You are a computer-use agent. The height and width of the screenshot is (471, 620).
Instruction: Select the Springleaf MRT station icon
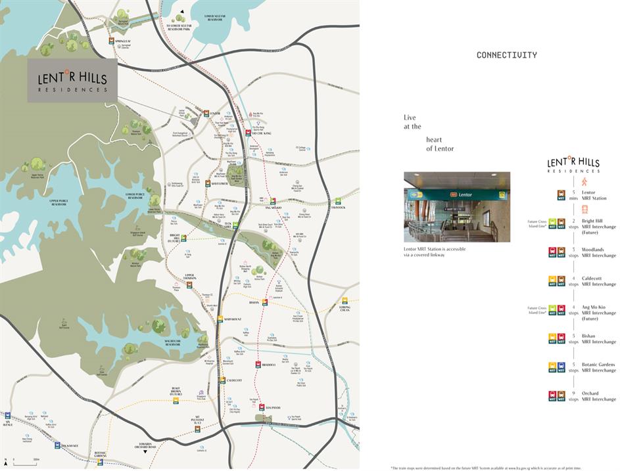112,41
